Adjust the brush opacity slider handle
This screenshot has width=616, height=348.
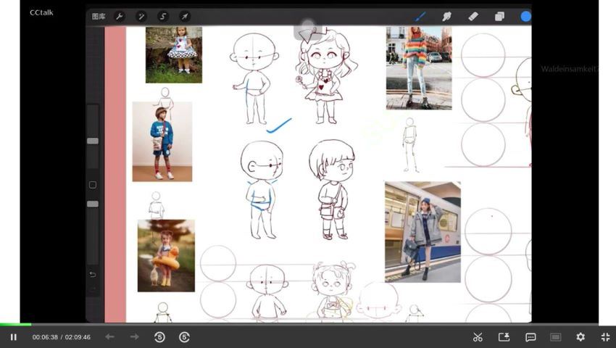coord(93,204)
